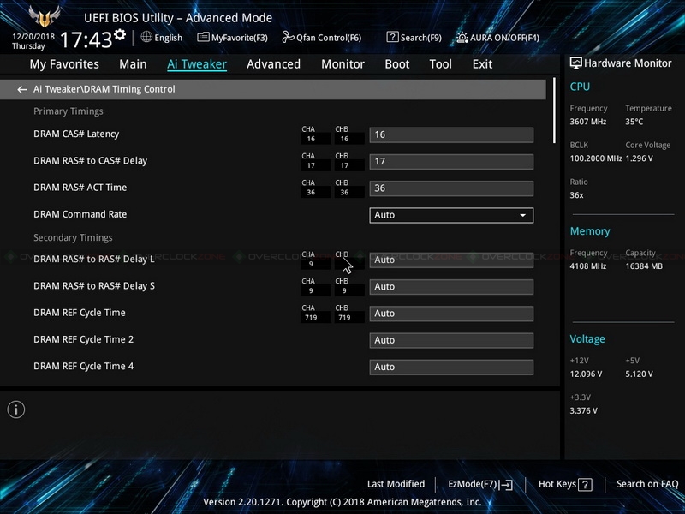Expand the DRAM Command Rate dropdown

(x=451, y=215)
